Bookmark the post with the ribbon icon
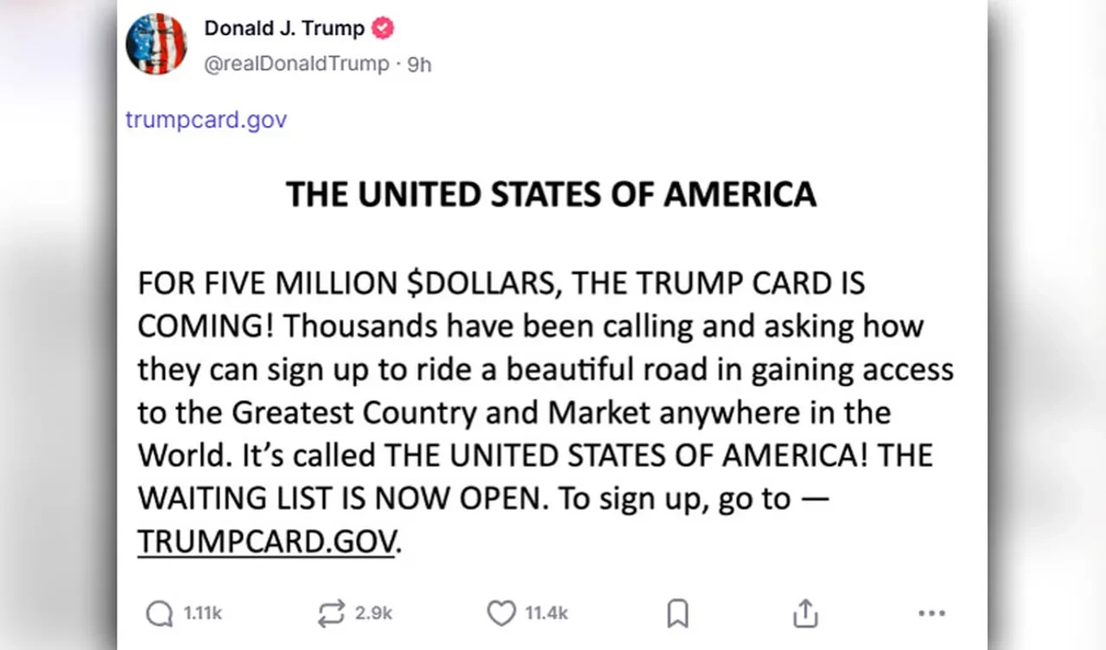 [678, 613]
